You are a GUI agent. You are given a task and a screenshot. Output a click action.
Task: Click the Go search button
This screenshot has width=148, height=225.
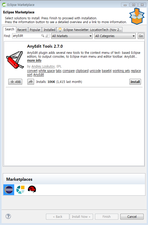click(141, 36)
